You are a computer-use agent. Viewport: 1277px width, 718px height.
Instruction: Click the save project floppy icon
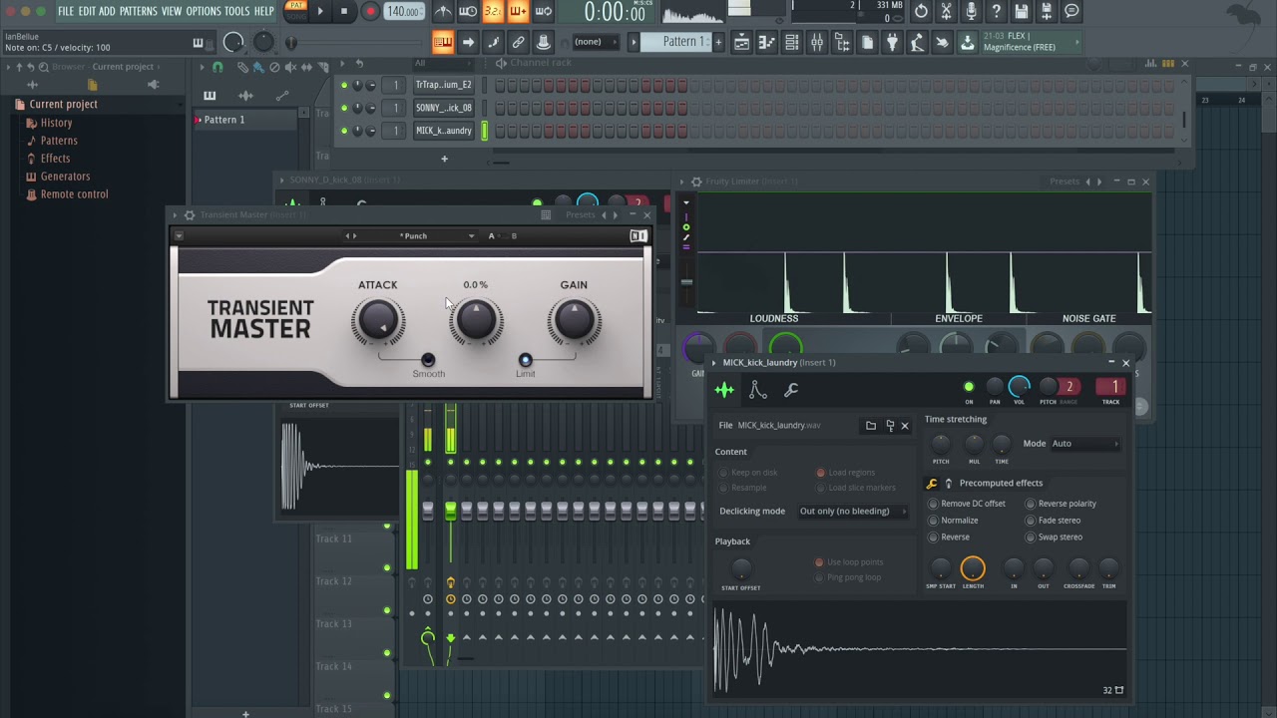coord(1021,12)
